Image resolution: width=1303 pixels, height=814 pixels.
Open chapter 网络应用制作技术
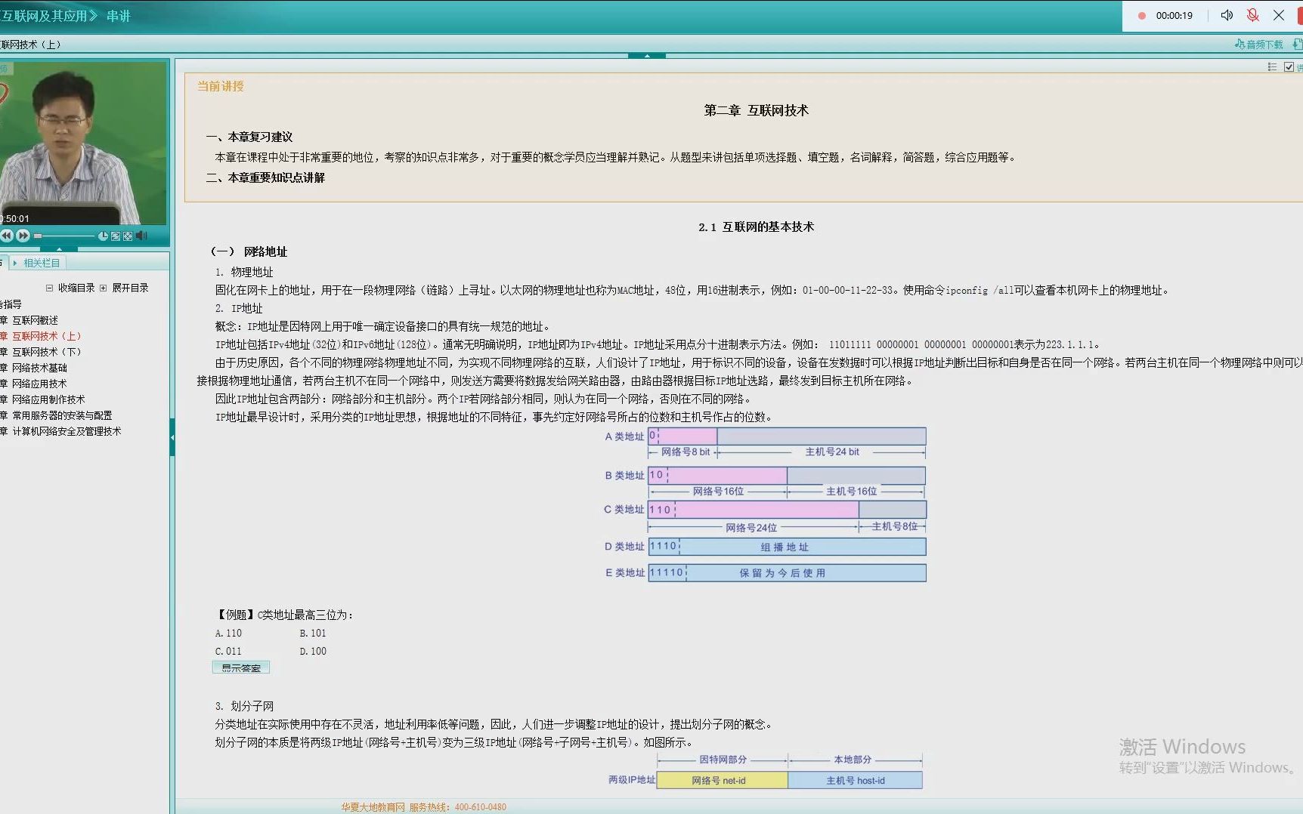(x=48, y=399)
